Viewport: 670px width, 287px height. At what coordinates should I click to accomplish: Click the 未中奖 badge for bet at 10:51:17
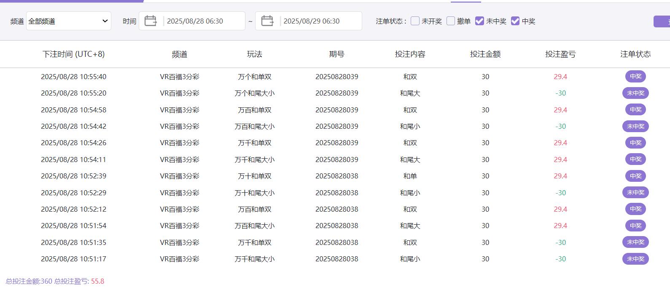coord(635,259)
